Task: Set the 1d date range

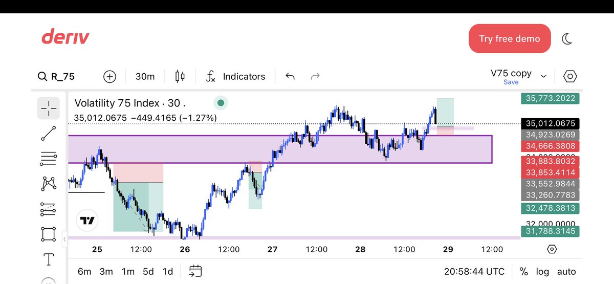Action: pos(167,272)
